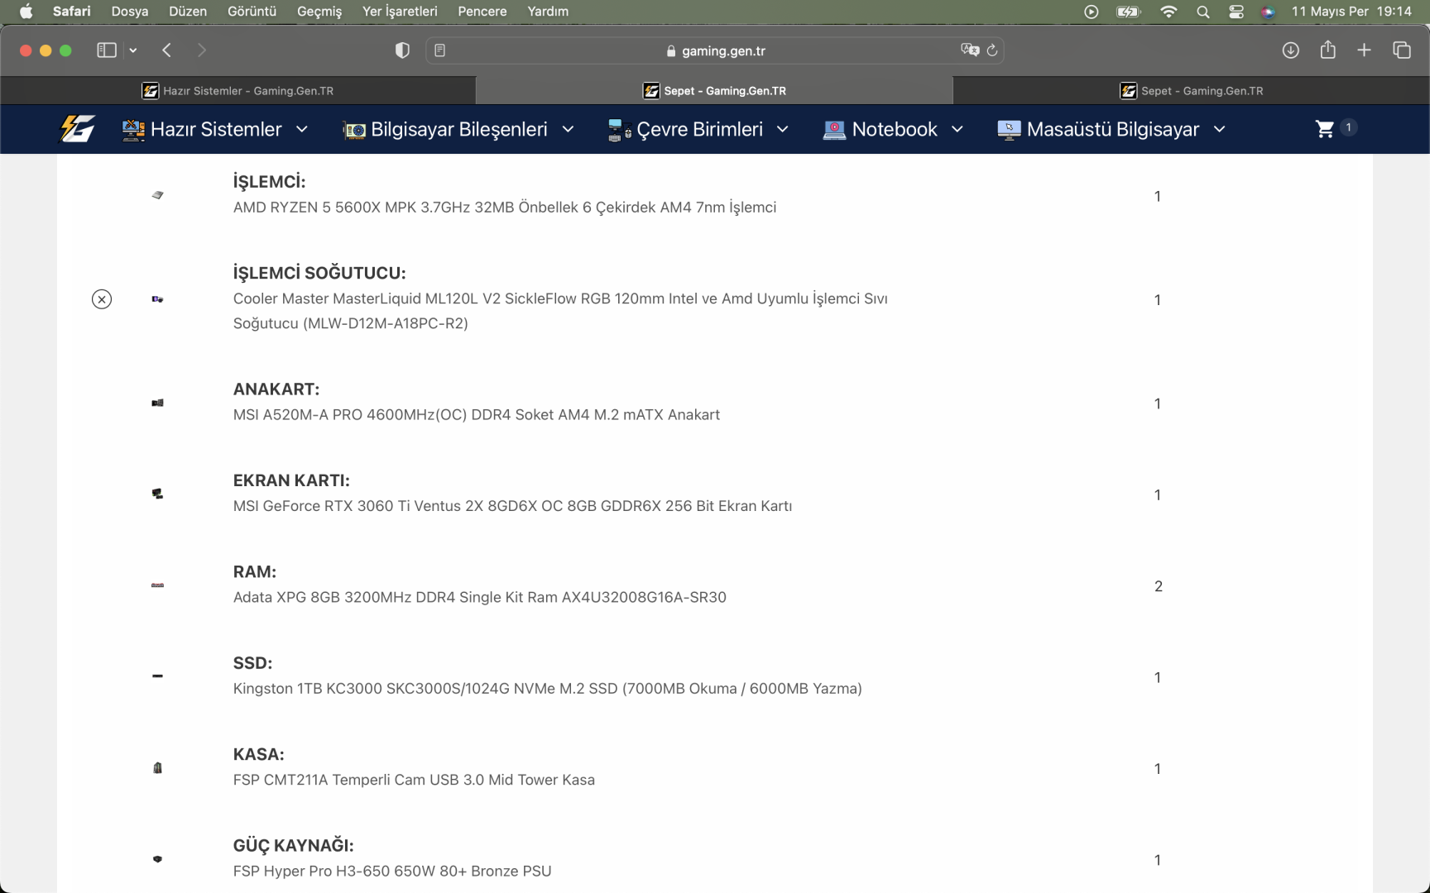Show Safari downloads
The image size is (1430, 893).
1290,50
